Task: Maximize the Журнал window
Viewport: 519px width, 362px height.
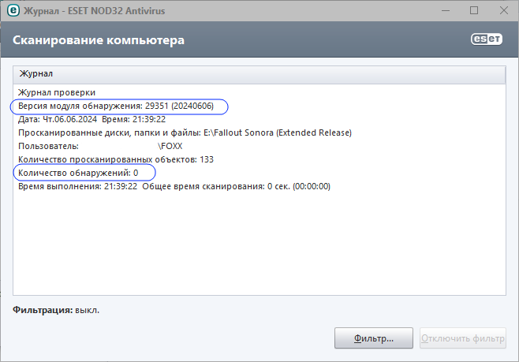Action: pos(474,10)
